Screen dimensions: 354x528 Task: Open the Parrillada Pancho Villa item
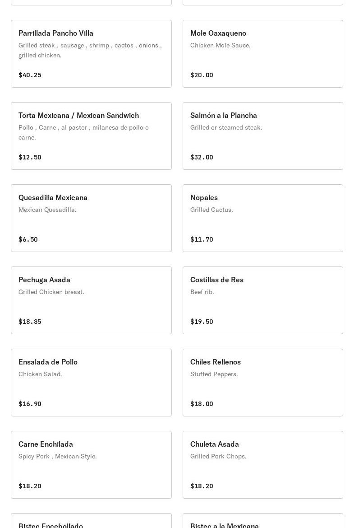coord(91,54)
